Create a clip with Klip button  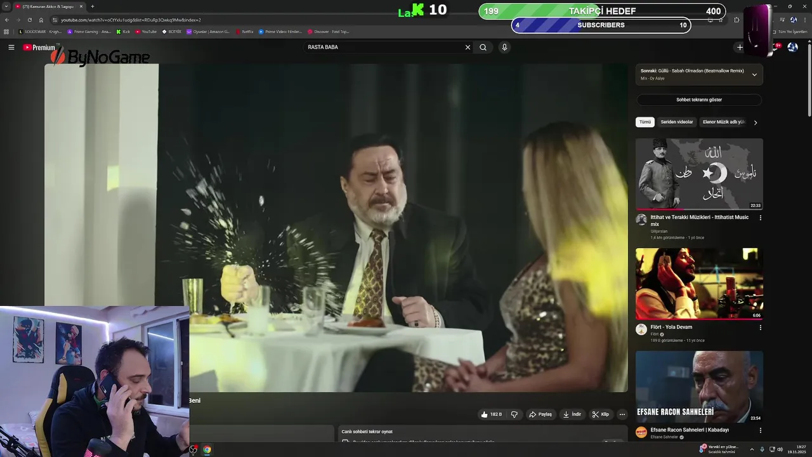600,414
